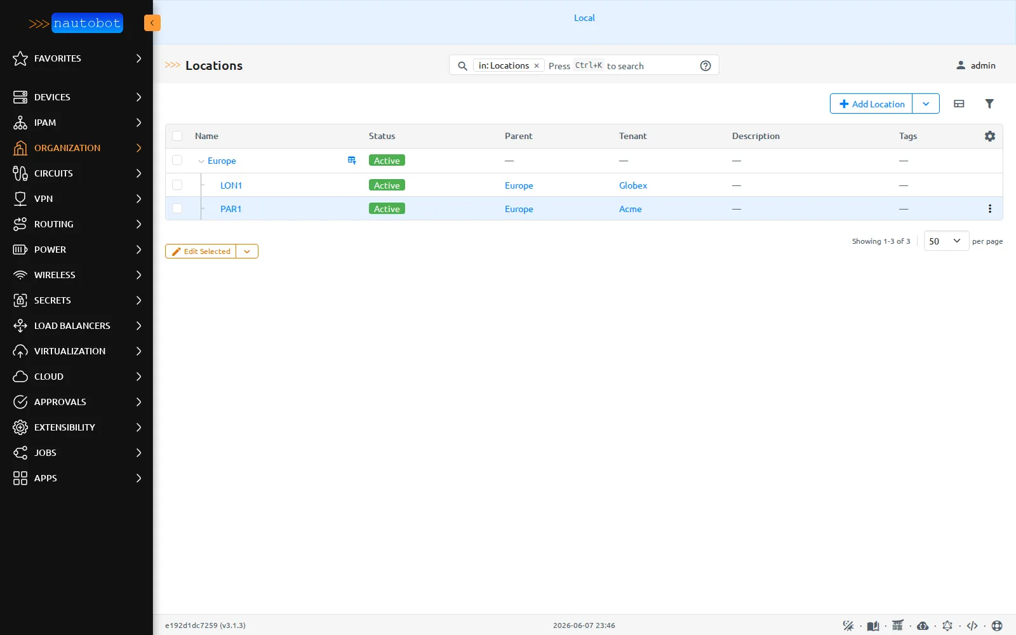Open the table configuration gear icon
The image size is (1016, 635).
(989, 136)
